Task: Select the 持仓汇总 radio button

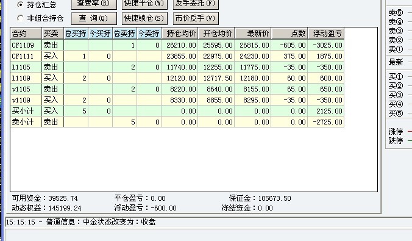Action: [x=20, y=4]
